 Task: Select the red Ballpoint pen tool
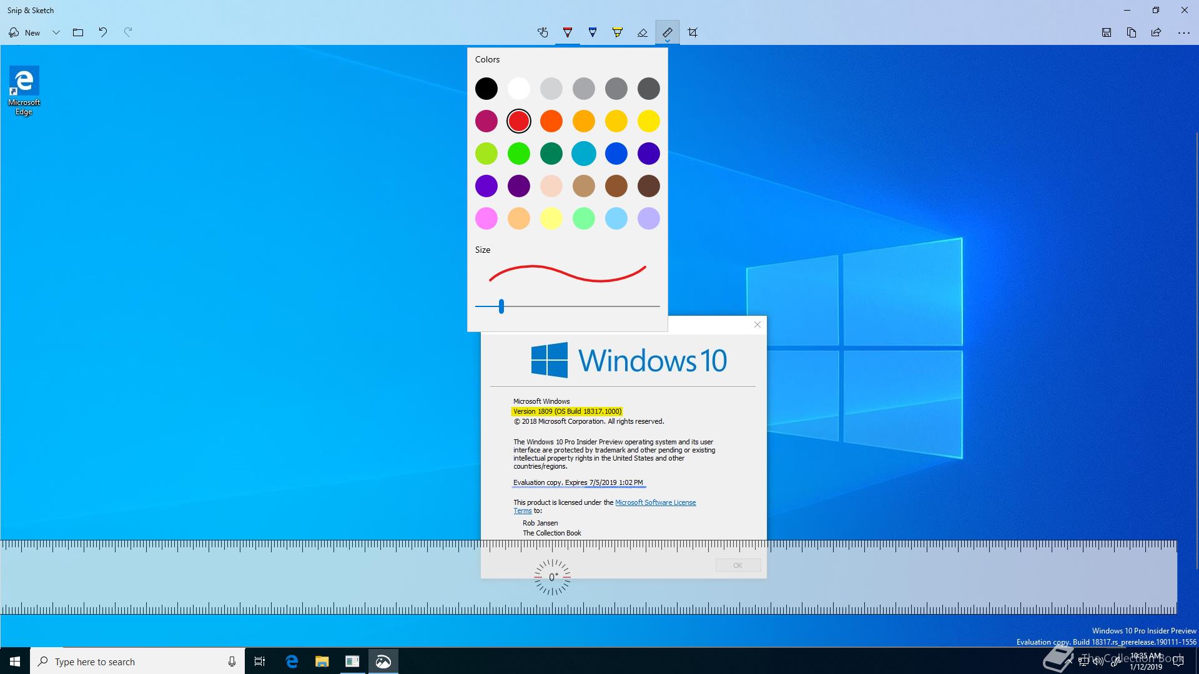pyautogui.click(x=568, y=32)
